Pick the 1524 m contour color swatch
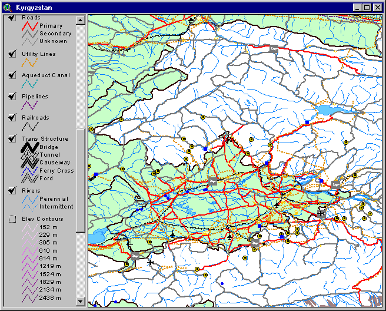Image resolution: width=386 pixels, height=311 pixels. click(29, 274)
